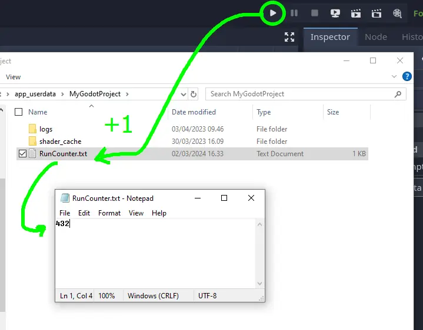The width and height of the screenshot is (423, 330).
Task: Close the RunCounter.txt Notepad window
Action: click(x=251, y=198)
